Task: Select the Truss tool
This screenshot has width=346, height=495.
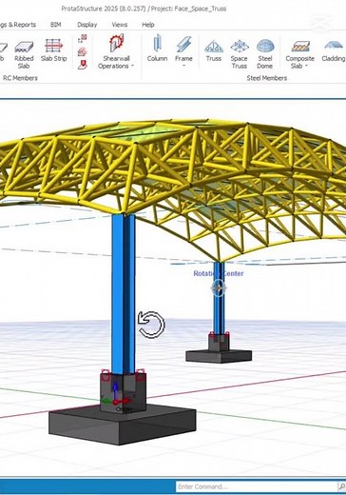Action: 214,50
